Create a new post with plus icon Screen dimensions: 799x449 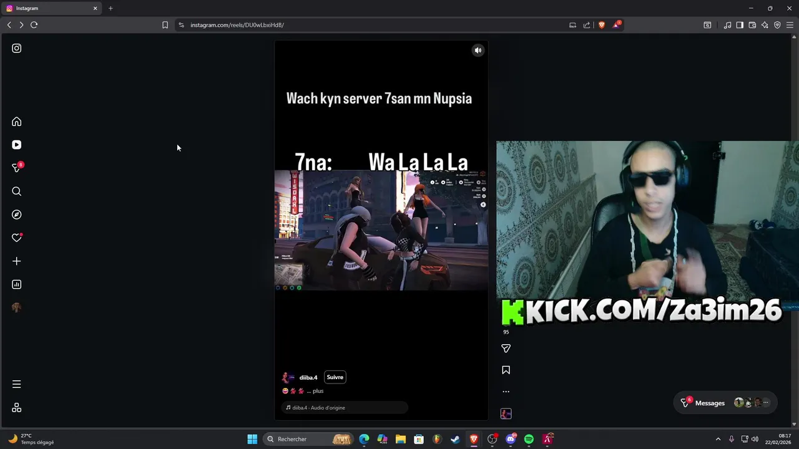(17, 261)
